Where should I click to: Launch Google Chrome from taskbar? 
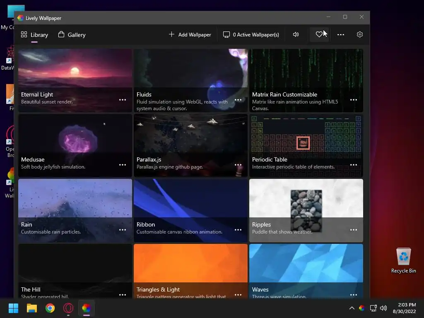50,308
